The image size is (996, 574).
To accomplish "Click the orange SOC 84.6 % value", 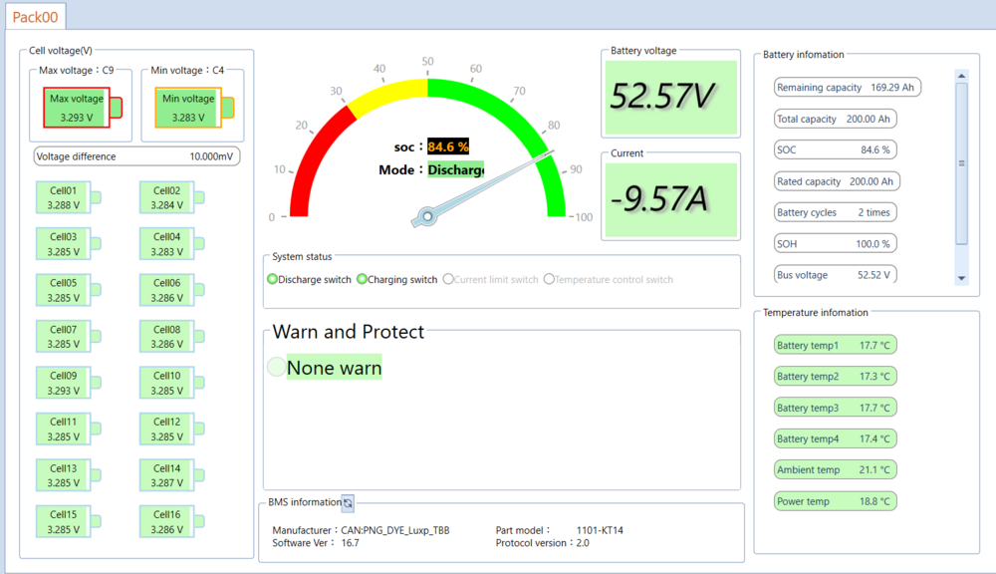I will click(x=448, y=146).
